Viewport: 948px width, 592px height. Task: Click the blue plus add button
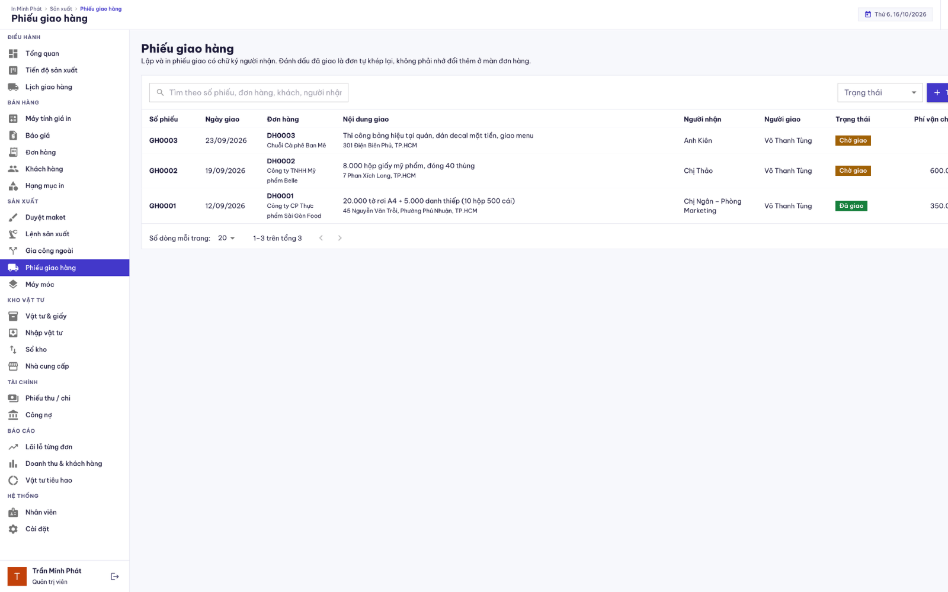[x=937, y=92]
